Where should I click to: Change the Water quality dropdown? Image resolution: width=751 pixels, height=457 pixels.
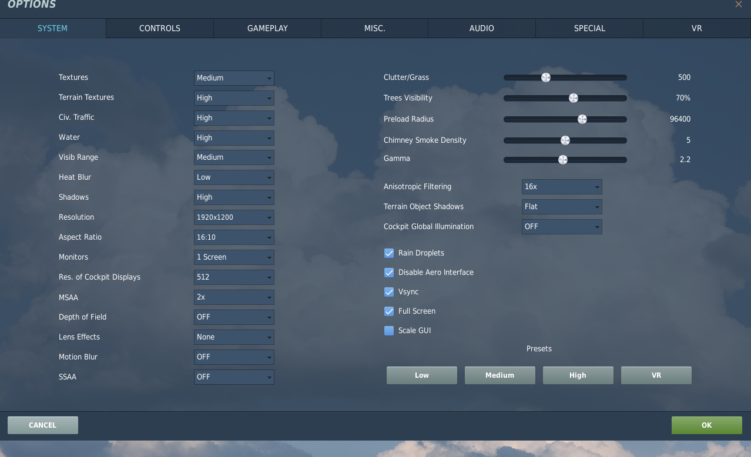[234, 138]
